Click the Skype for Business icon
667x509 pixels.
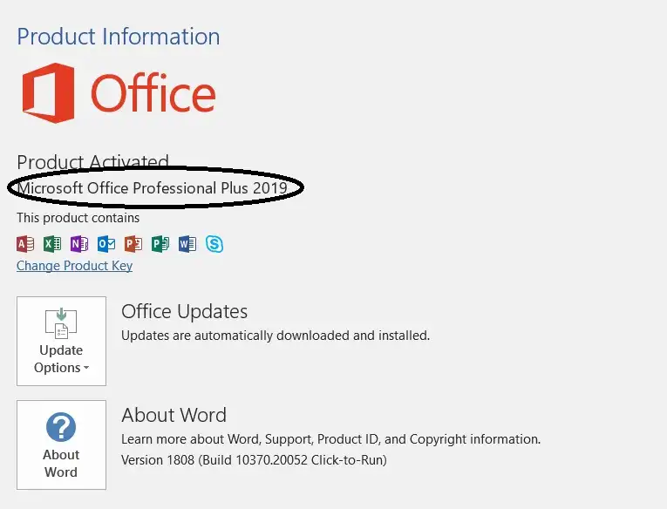coord(214,244)
